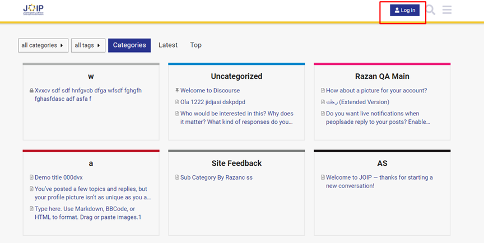Open the locked Xvxcv sdf sdf topic

click(x=88, y=91)
